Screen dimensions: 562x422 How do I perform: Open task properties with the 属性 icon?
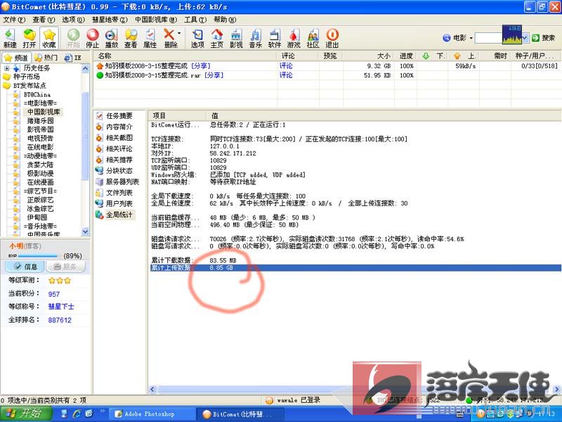point(150,38)
